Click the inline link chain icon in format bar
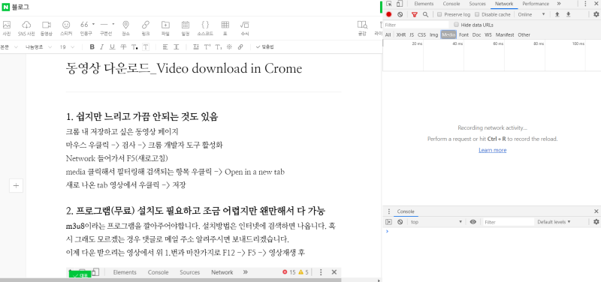 coord(240,47)
